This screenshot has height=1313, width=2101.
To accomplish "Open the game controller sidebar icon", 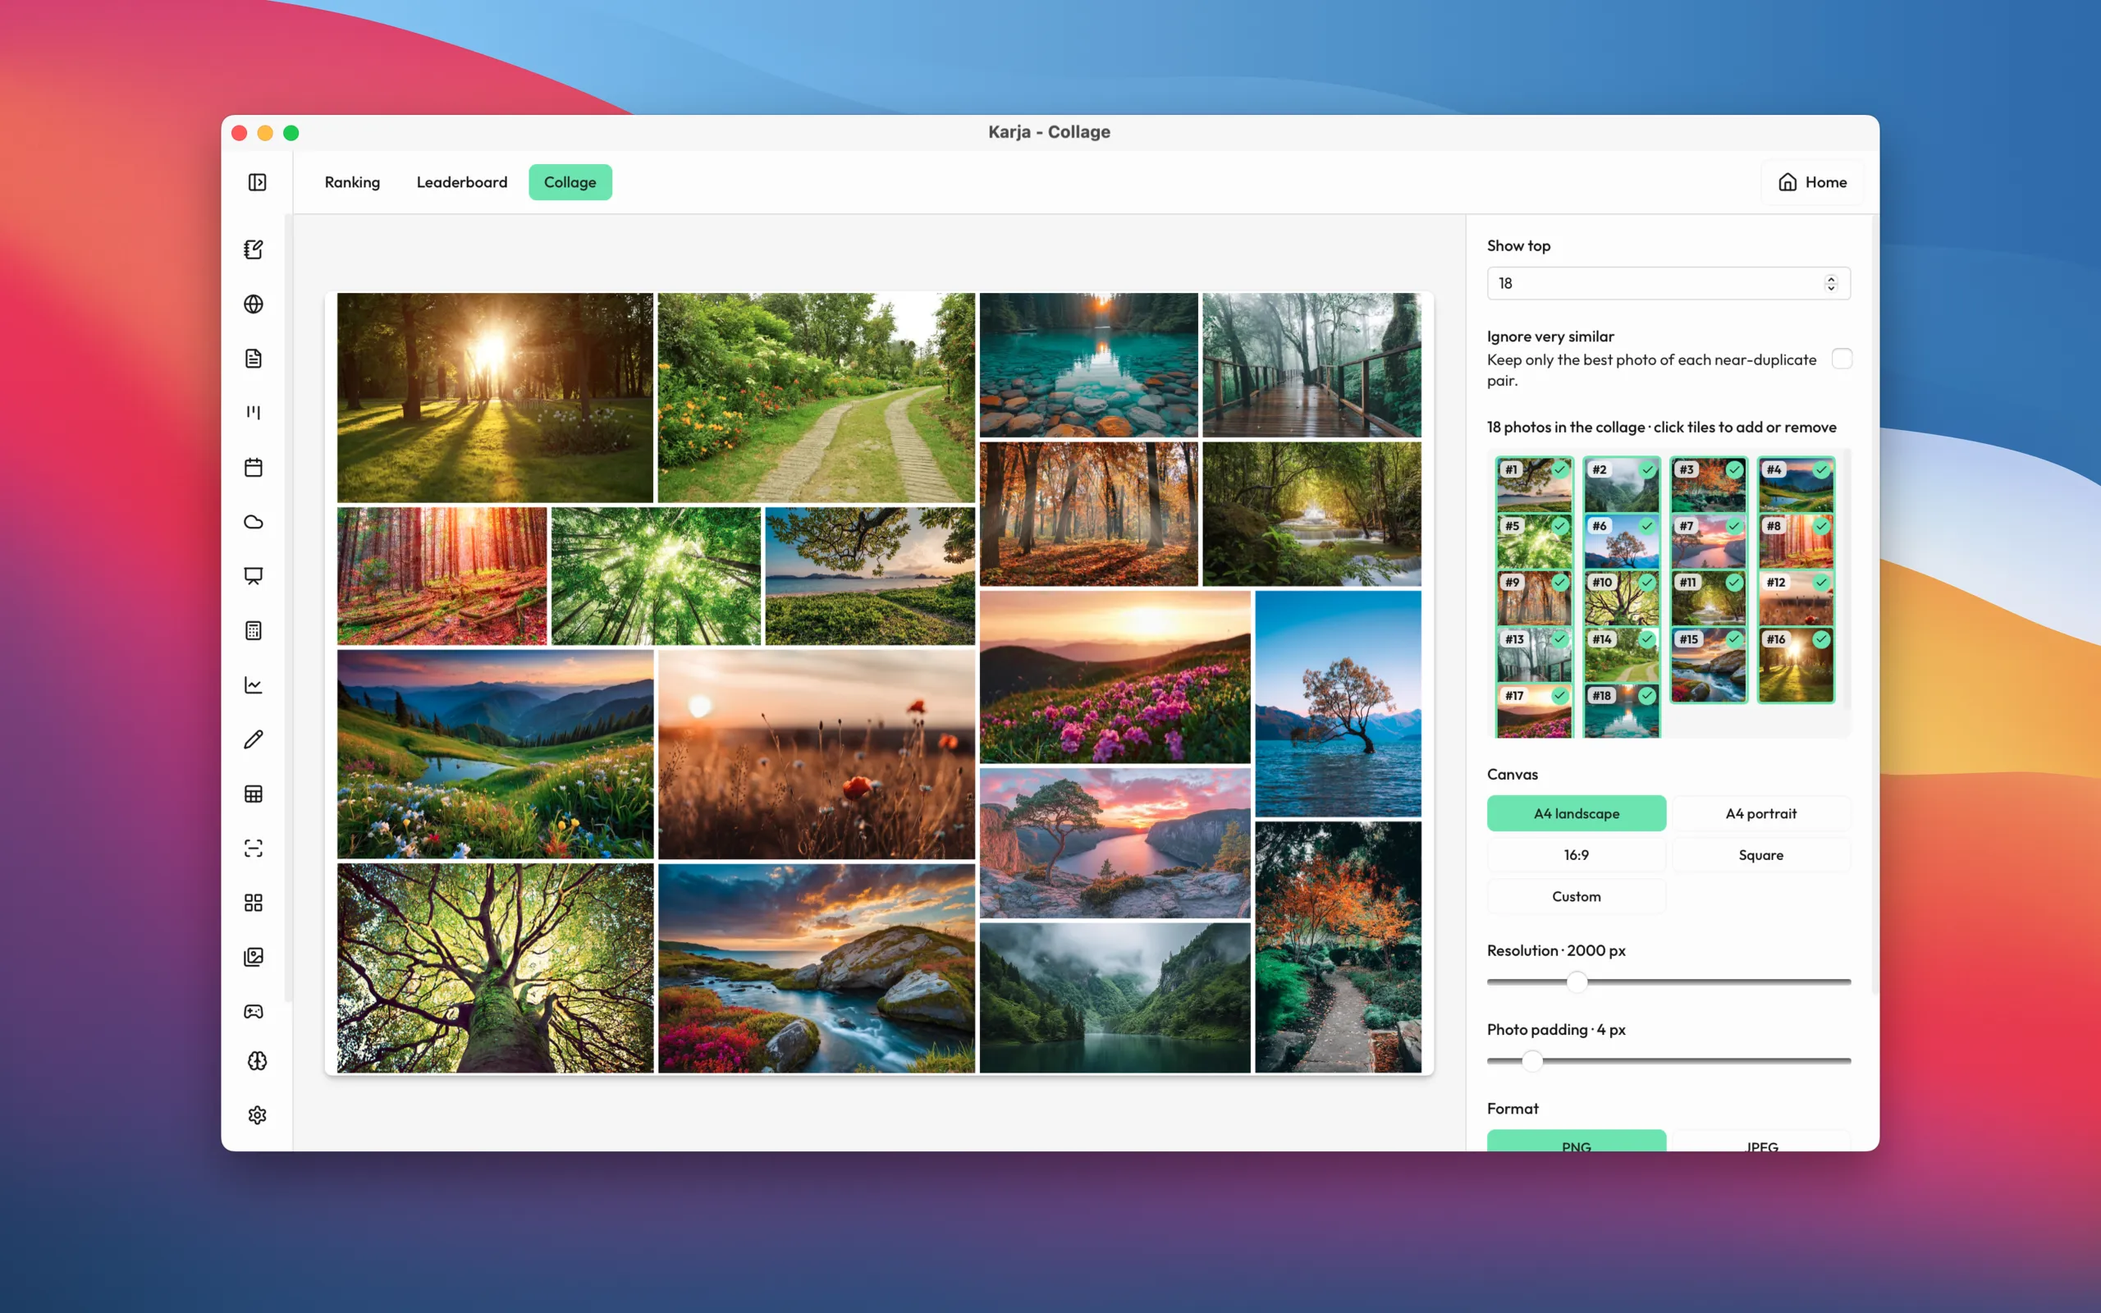I will tap(254, 1012).
